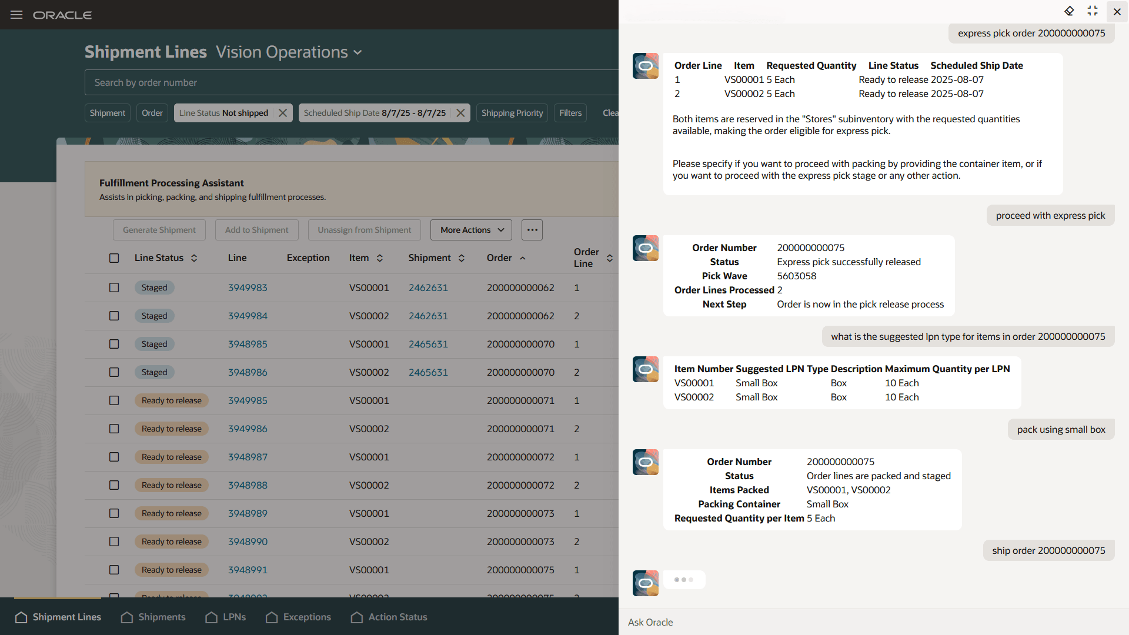Viewport: 1129px width, 635px height.
Task: Select the checkbox for line 3948987
Action: coord(114,457)
